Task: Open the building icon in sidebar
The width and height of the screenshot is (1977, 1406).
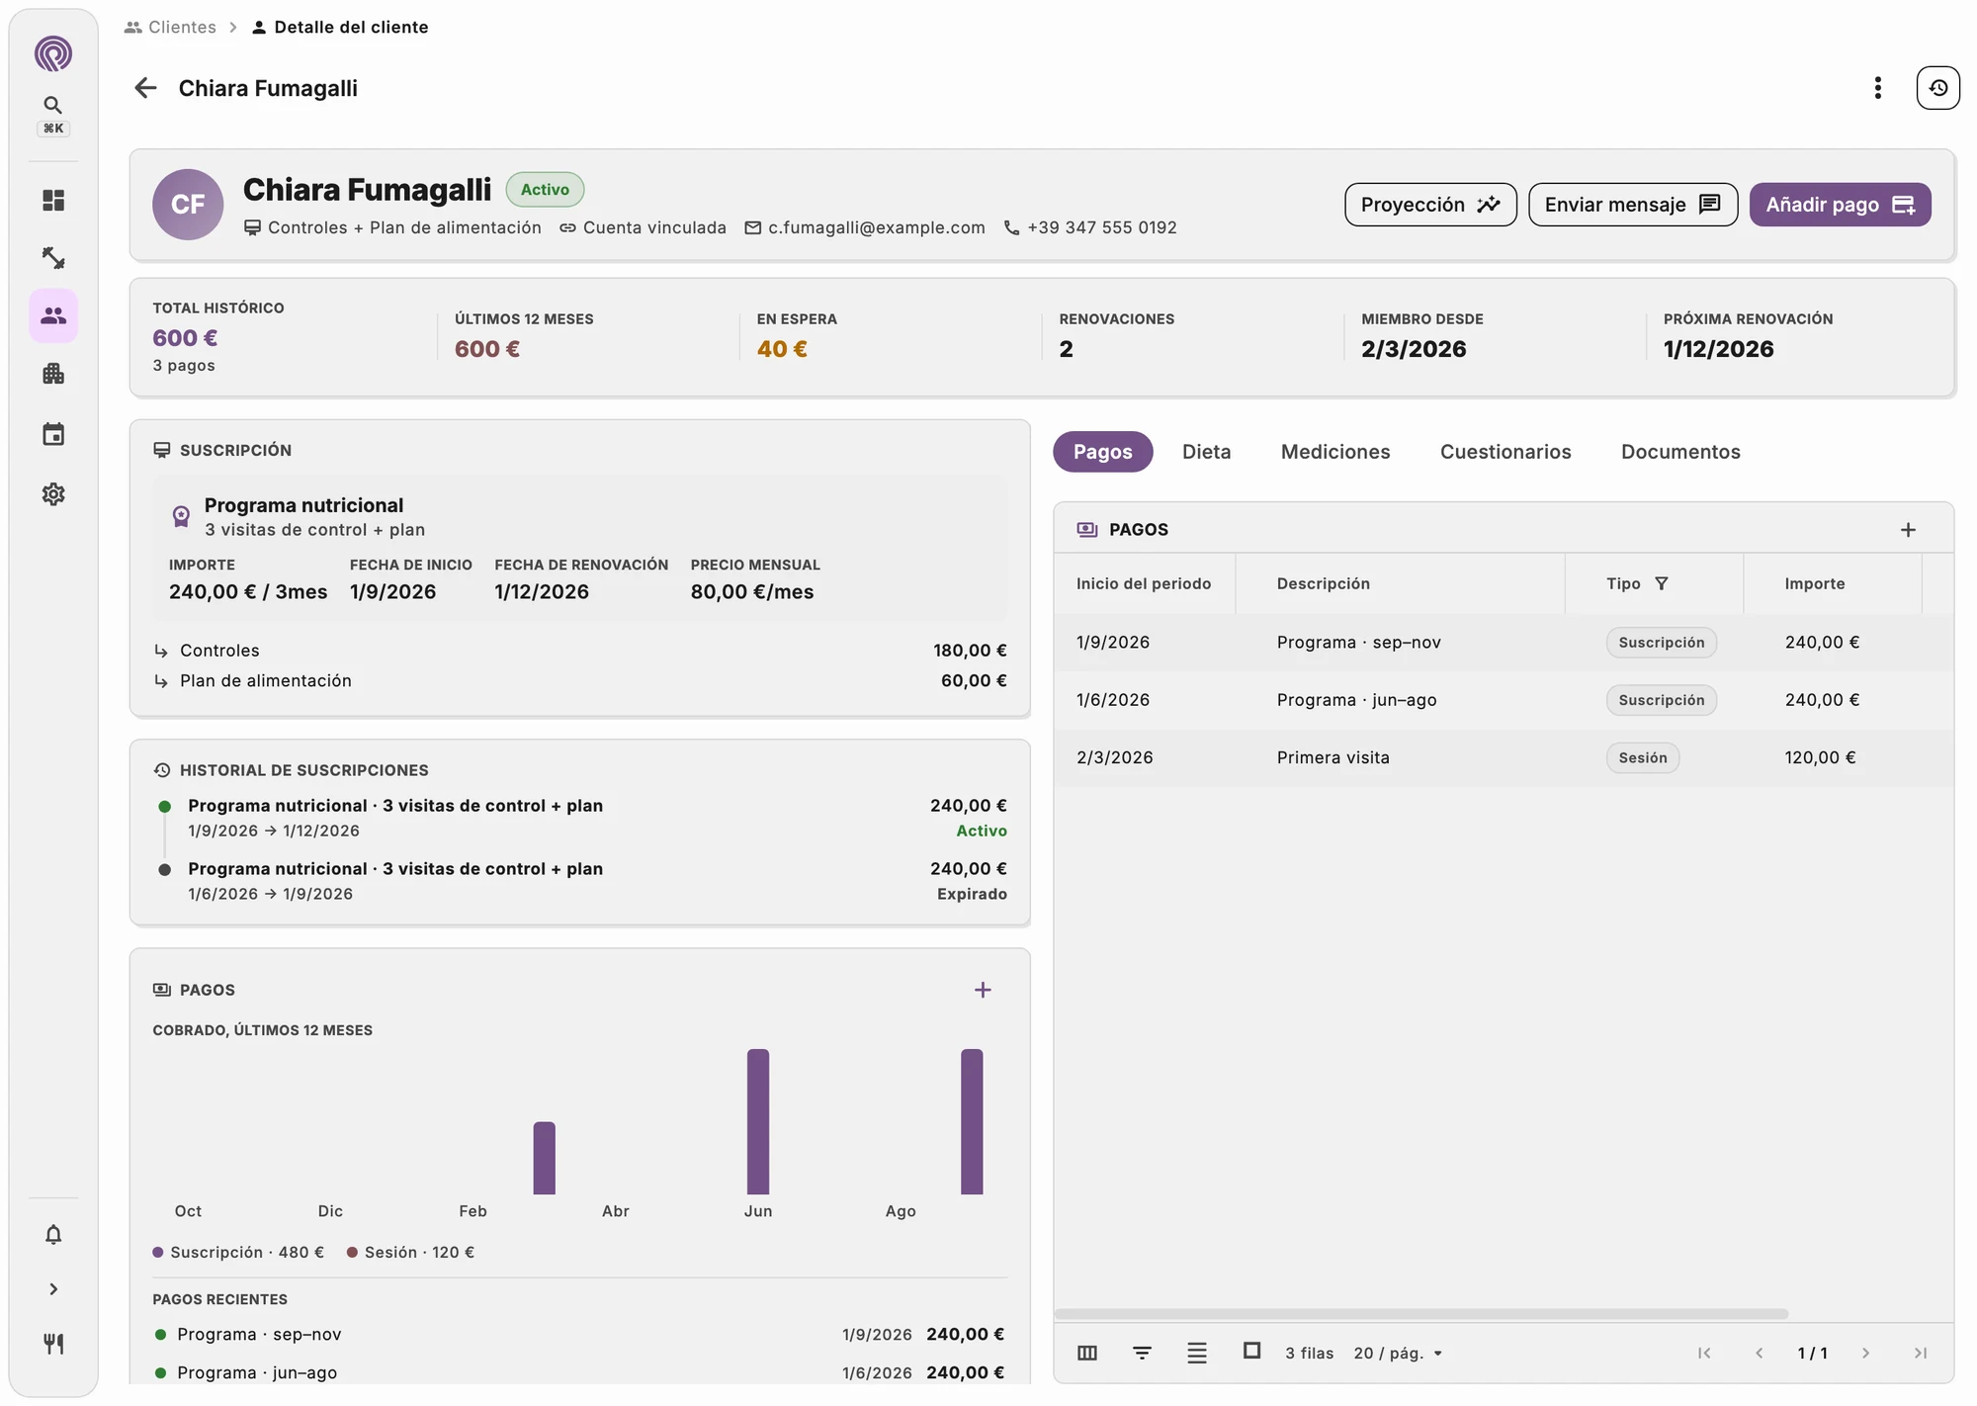Action: [x=53, y=374]
